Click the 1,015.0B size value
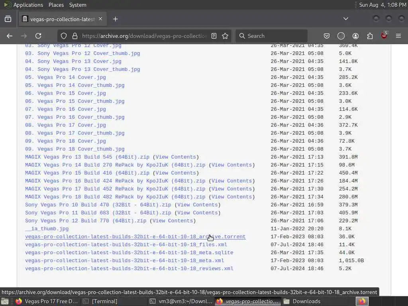Screen dimensions: 408x306 tap(351, 261)
